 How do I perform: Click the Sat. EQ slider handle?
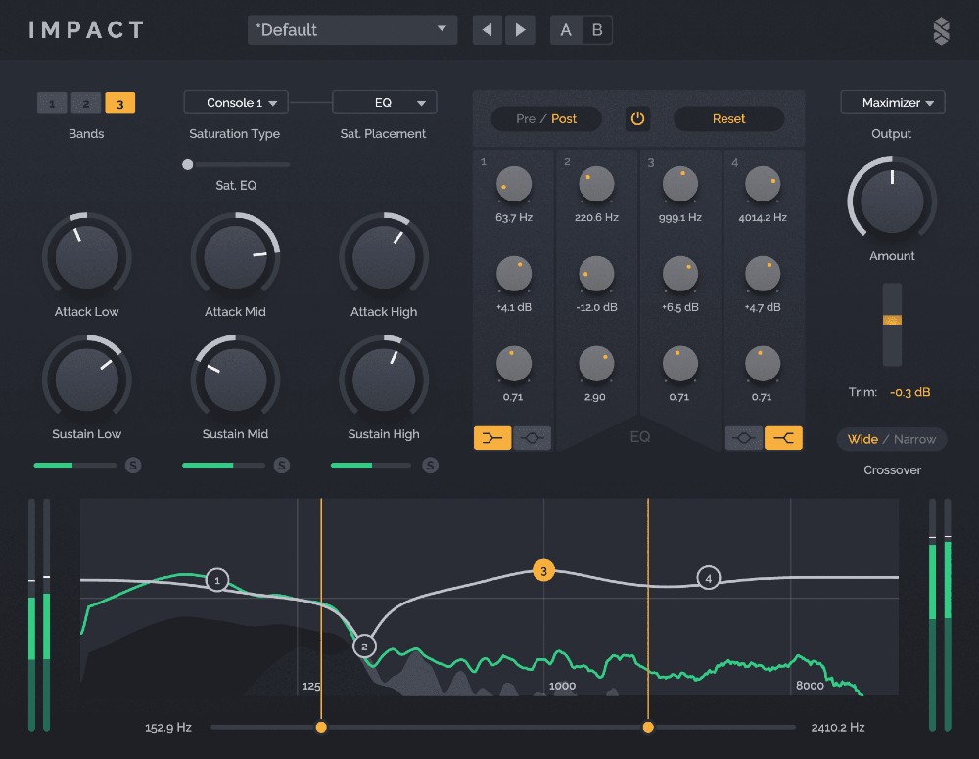click(188, 164)
